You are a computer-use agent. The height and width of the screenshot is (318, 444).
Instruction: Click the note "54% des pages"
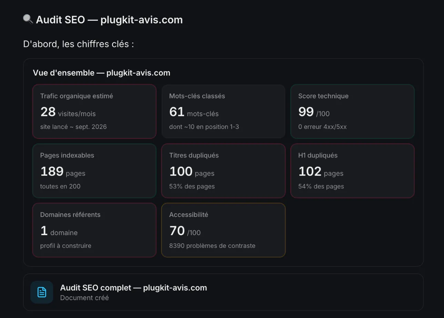[x=321, y=186]
